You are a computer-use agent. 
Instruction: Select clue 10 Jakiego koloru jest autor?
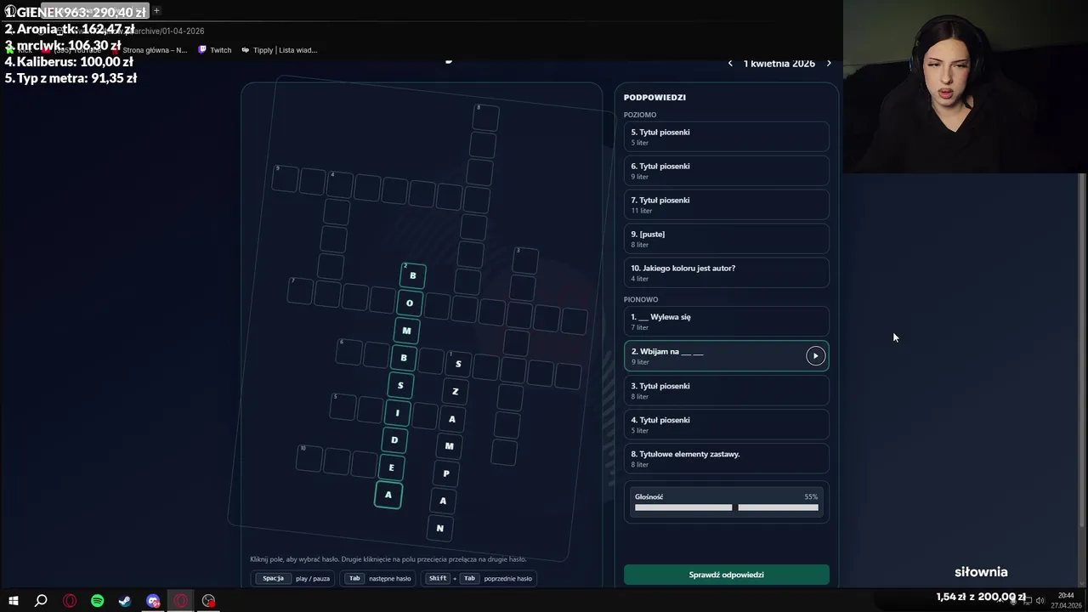click(726, 273)
